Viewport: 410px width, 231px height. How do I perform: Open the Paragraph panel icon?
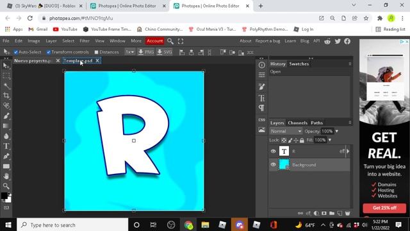tap(262, 108)
